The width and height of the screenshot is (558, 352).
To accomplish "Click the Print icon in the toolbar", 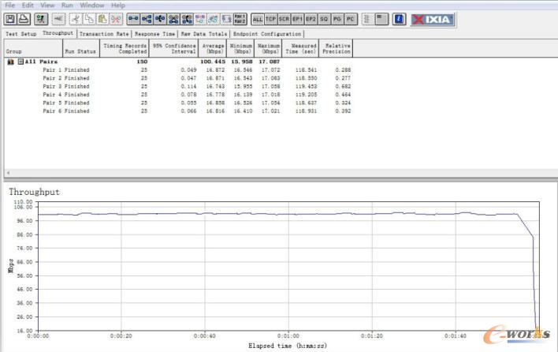I will tap(24, 18).
